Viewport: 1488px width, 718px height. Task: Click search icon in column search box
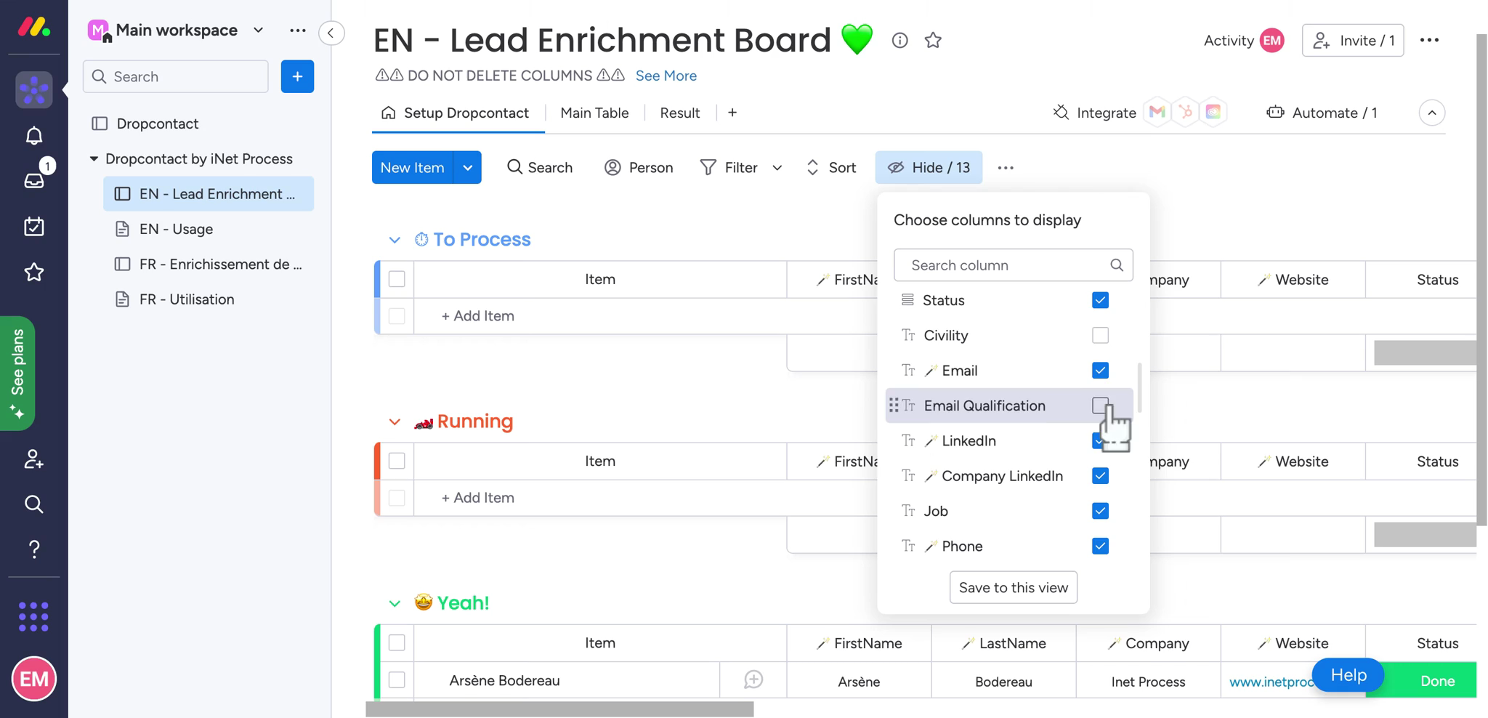tap(1117, 265)
